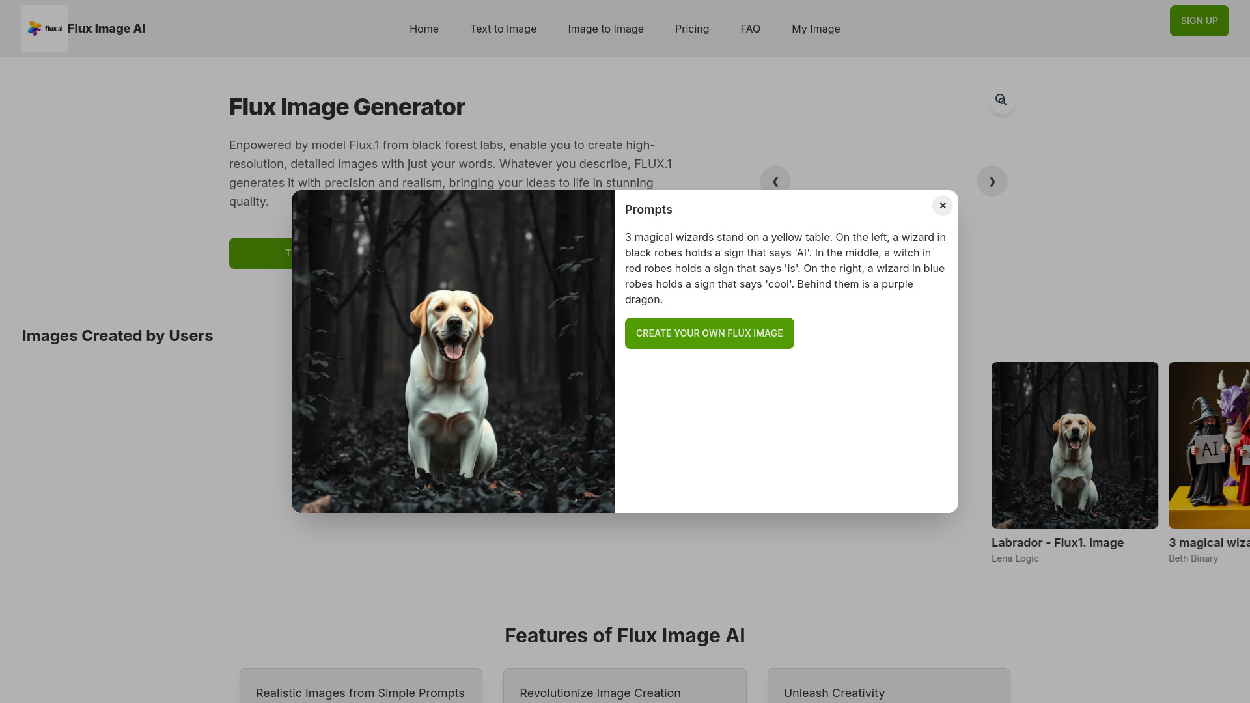Expand the Pricing navigation link

692,29
